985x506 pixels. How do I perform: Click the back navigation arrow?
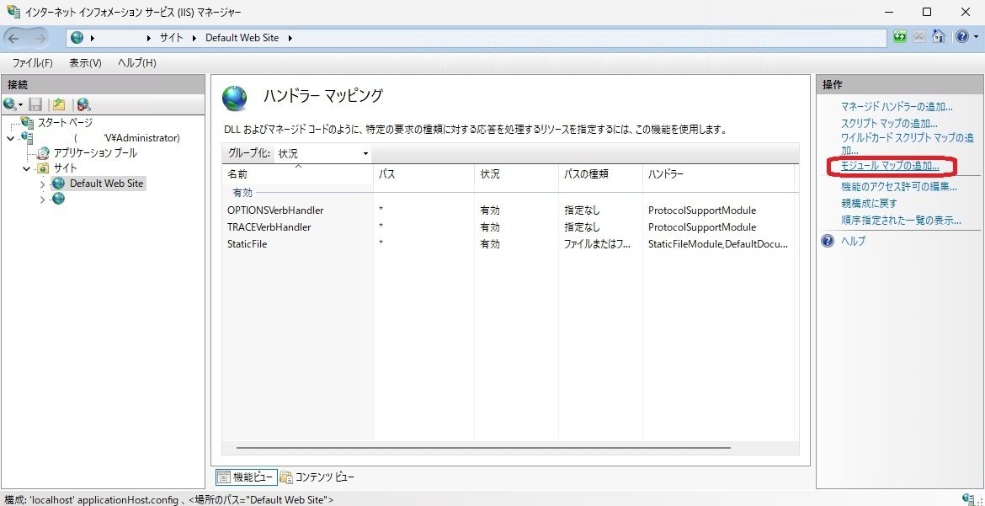(14, 37)
